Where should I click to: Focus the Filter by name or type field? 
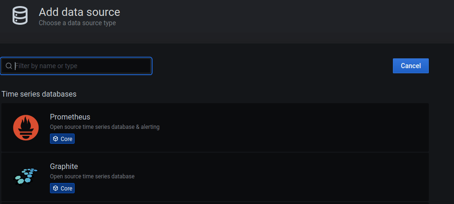click(x=76, y=66)
